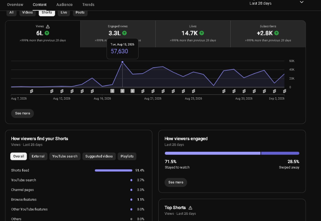Select the Suggested videos chip
Viewport: 321px width, 221px height.
pos(99,156)
